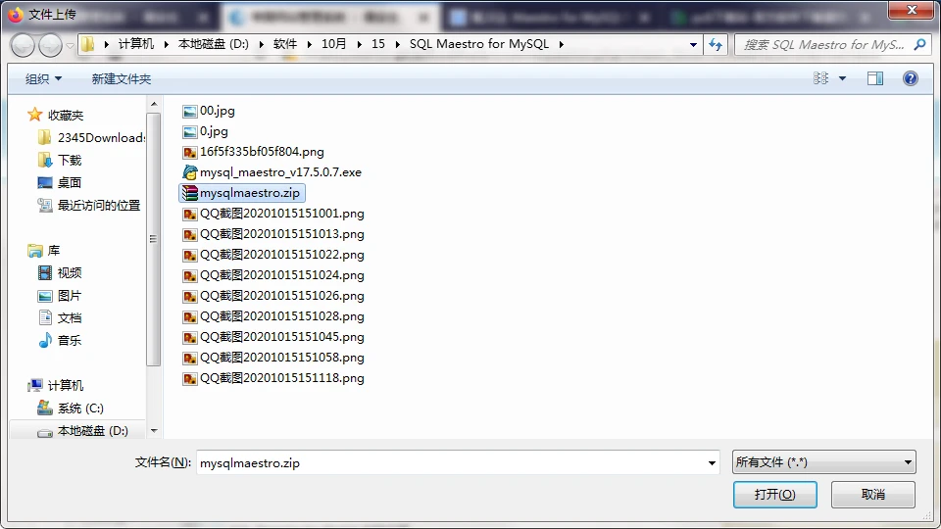Select 16f5f335bf05f804.png file icon

pyautogui.click(x=189, y=153)
